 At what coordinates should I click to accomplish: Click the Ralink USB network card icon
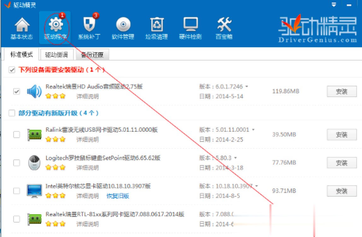[x=34, y=135]
